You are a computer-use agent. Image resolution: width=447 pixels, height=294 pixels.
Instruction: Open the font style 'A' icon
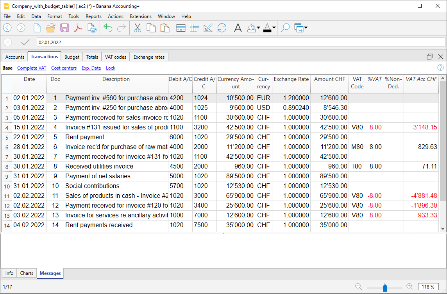[238, 28]
